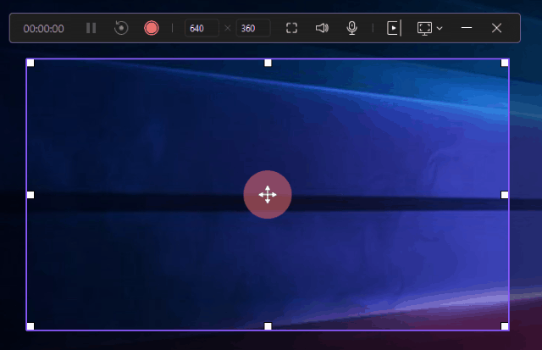Click the top-center edge resize handle
The image size is (542, 350).
[x=268, y=63]
